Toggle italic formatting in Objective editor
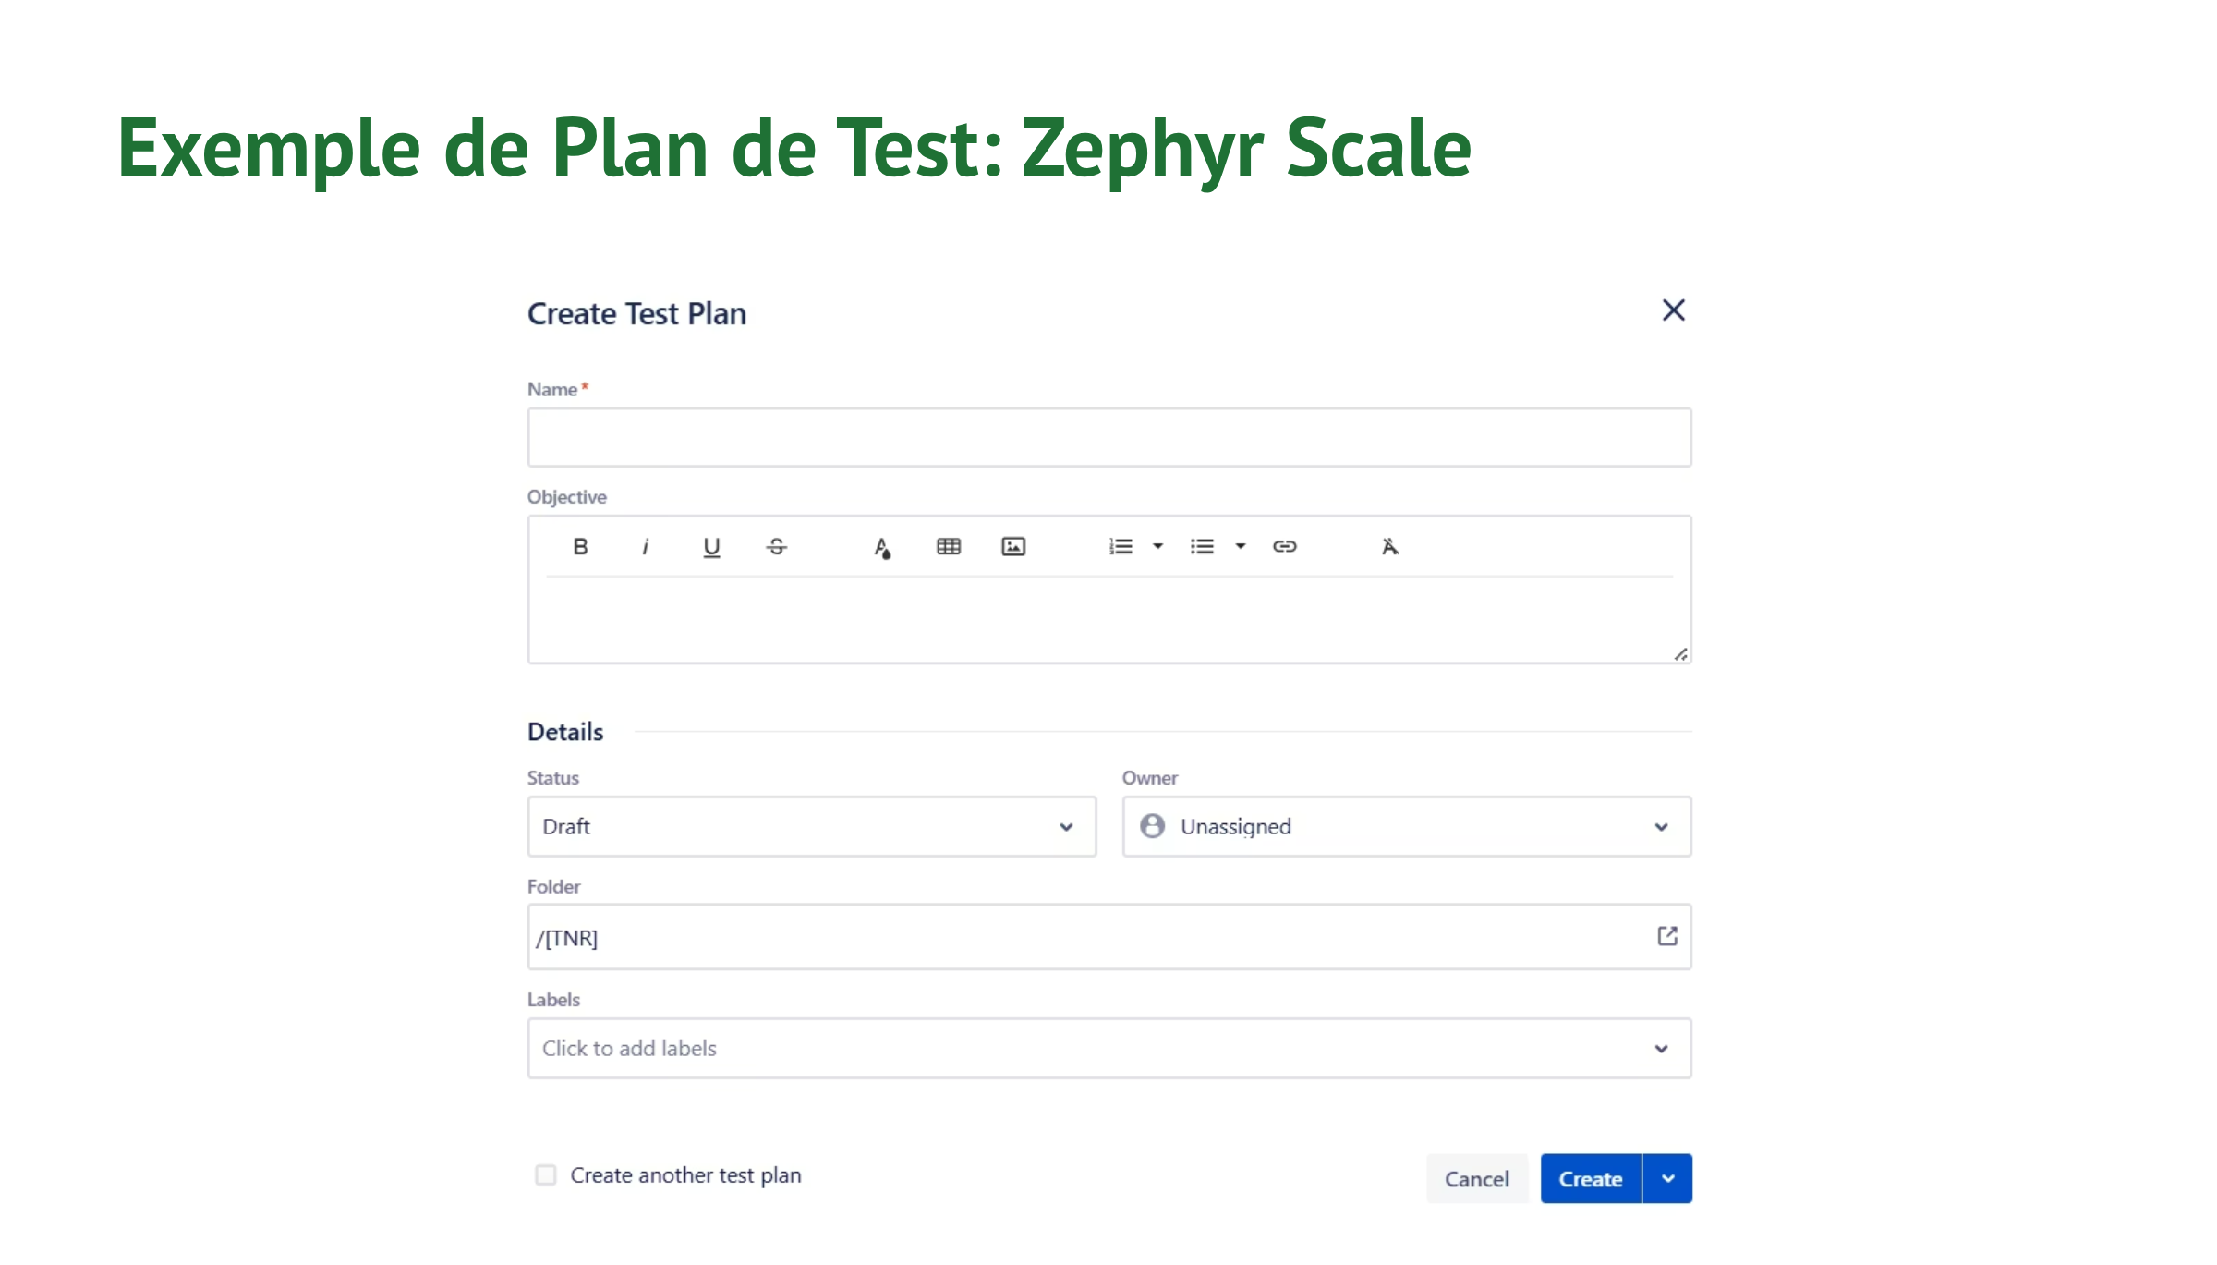The image size is (2217, 1265). pos(645,547)
